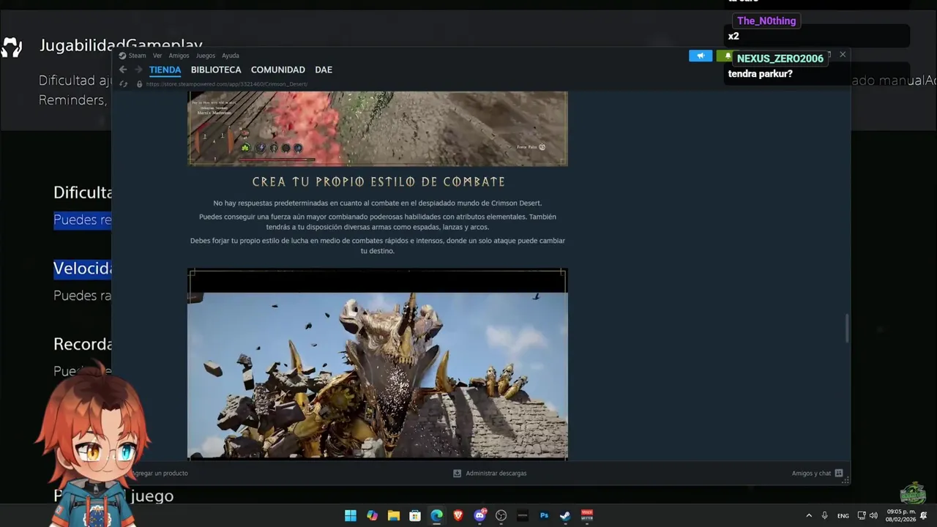Switch to the BIBLIOTECA tab
This screenshot has width=937, height=527.
[216, 70]
